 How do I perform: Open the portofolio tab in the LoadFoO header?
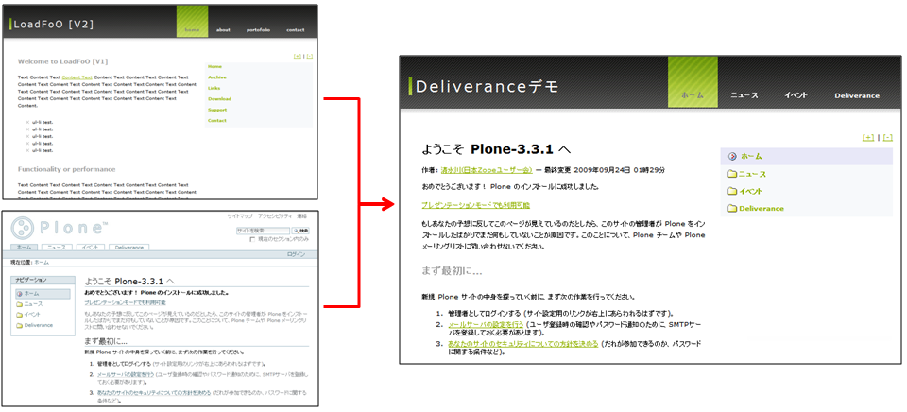coord(258,29)
